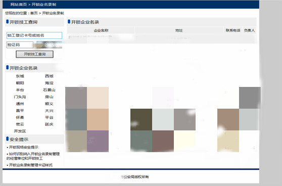Select 东城 district
The width and height of the screenshot is (282, 186).
pyautogui.click(x=20, y=76)
